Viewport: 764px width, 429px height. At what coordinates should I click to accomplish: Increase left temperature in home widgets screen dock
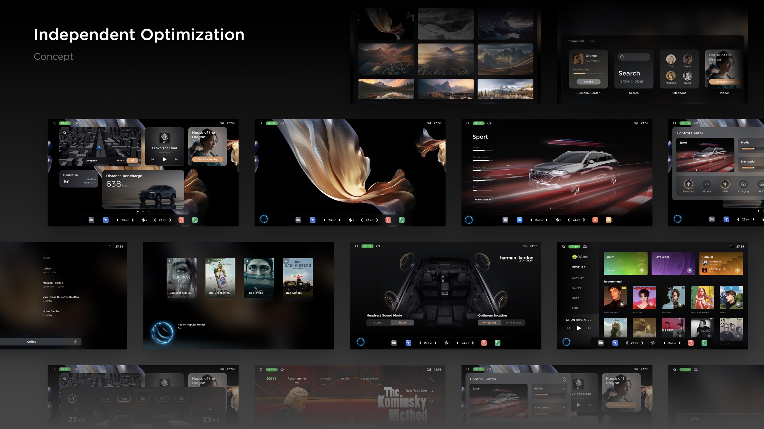[x=133, y=220]
